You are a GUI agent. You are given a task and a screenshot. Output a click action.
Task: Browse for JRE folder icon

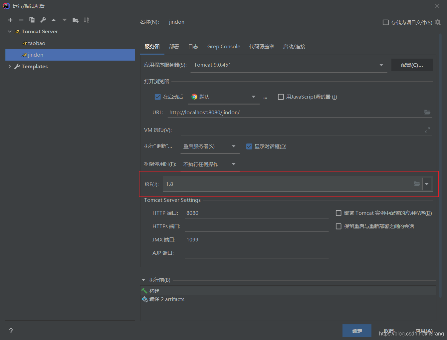click(x=417, y=184)
